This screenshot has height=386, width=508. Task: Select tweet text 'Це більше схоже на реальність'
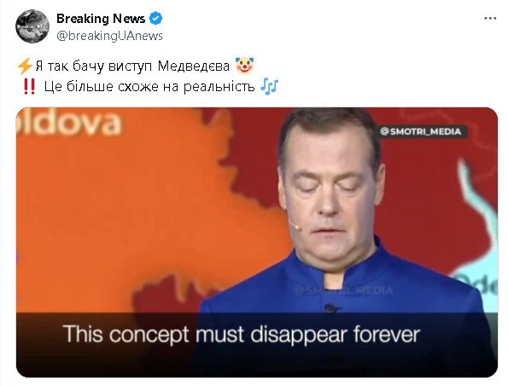pos(149,87)
